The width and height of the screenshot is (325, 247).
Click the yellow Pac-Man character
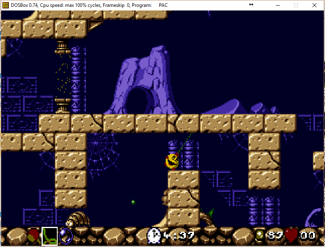point(172,161)
